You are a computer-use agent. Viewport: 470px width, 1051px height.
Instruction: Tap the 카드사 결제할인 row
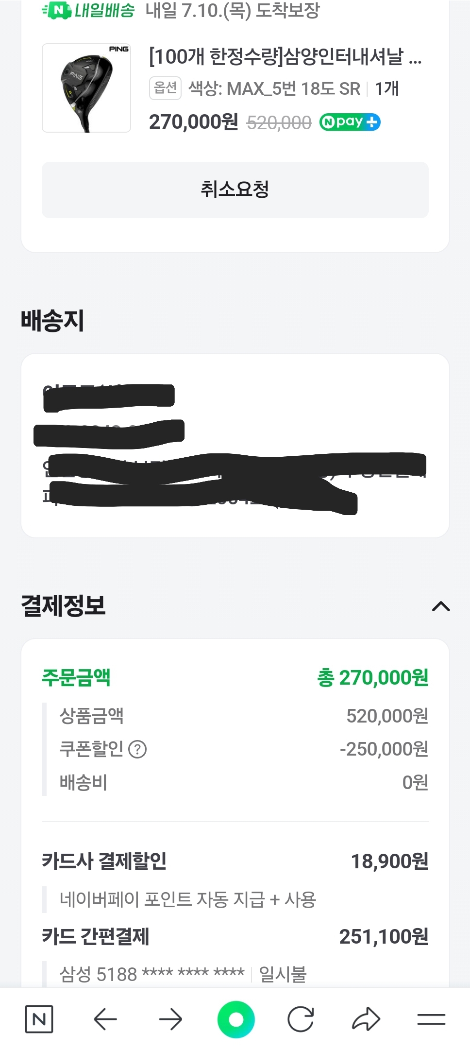(235, 861)
